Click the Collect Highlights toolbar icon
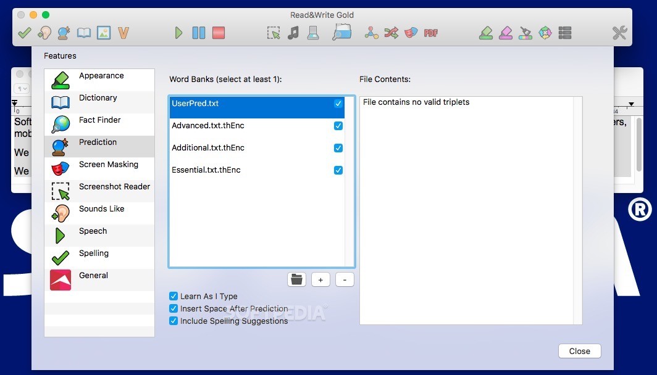Viewport: 657px width, 375px height. (x=545, y=33)
